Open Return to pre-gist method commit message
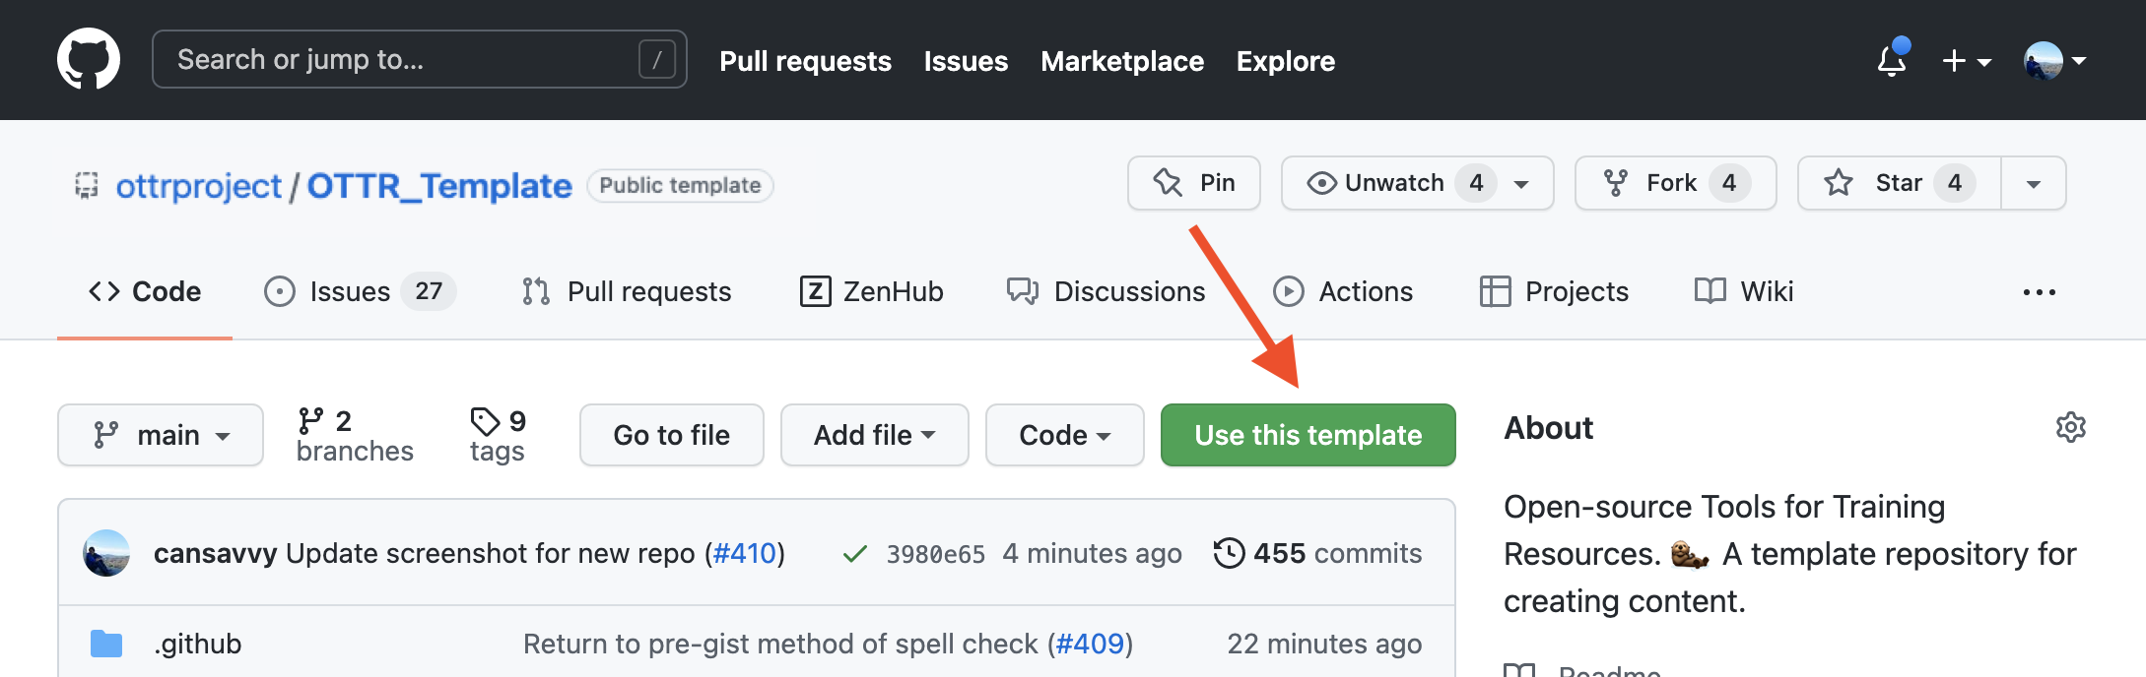This screenshot has height=677, width=2146. (x=780, y=644)
